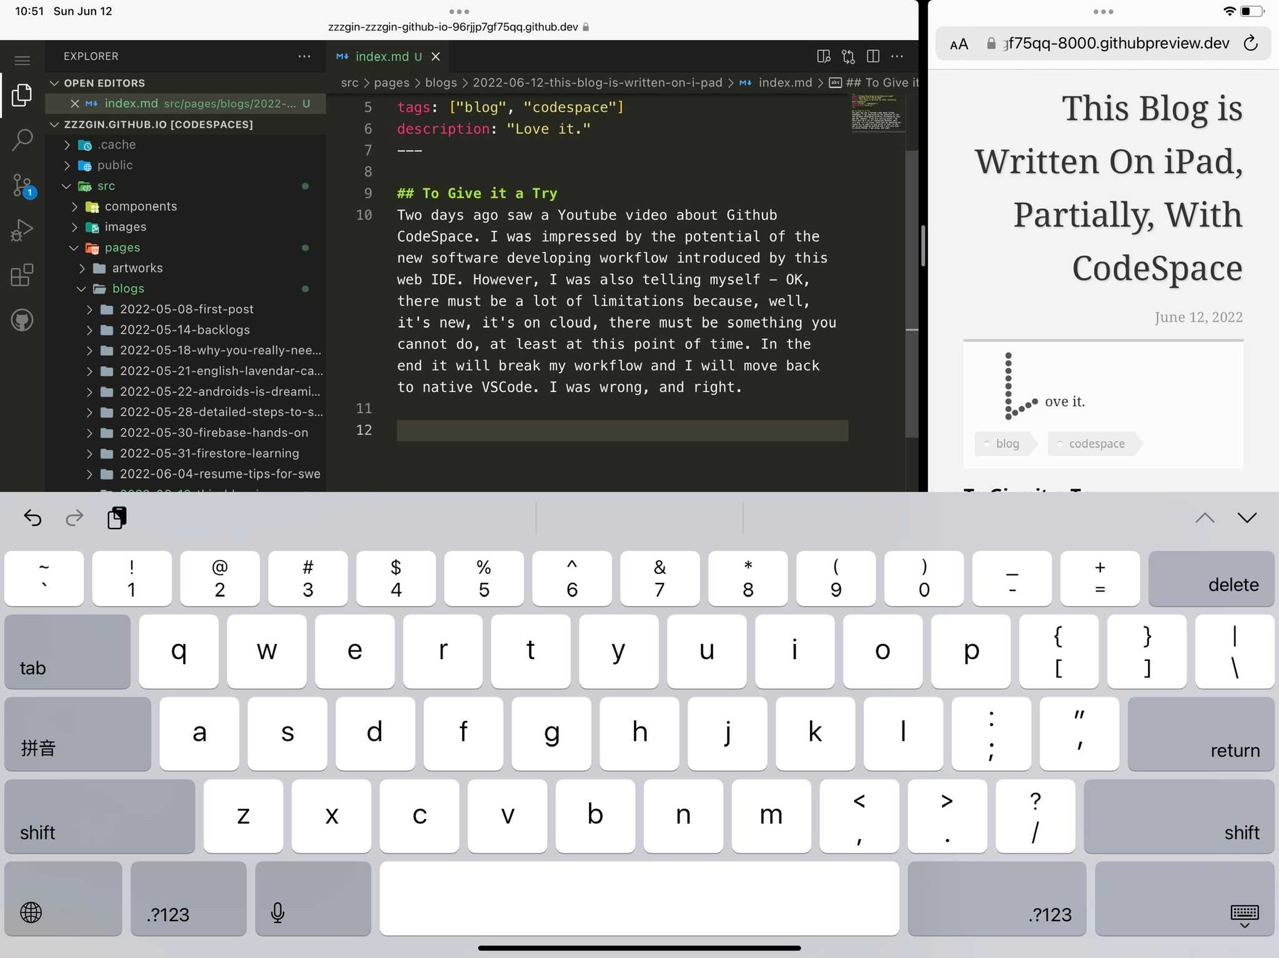Tap the globe keyboard switch key
This screenshot has height=958, width=1279.
(63, 898)
